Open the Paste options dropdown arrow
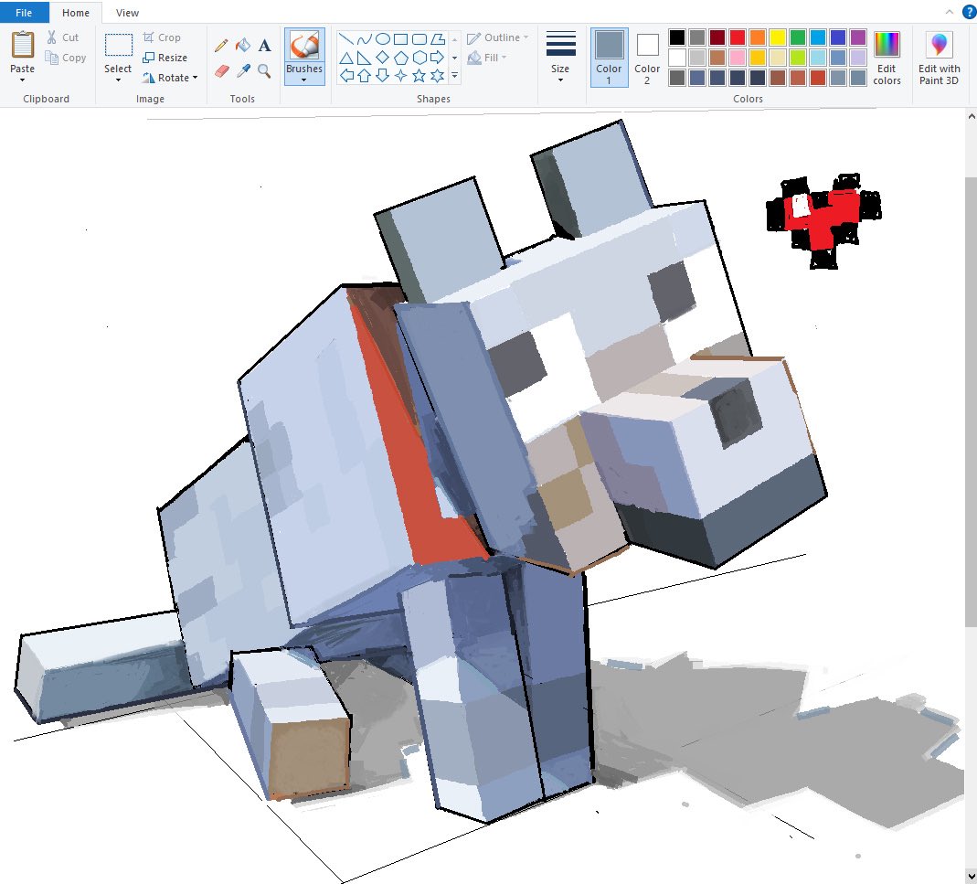The image size is (977, 884). (x=23, y=80)
